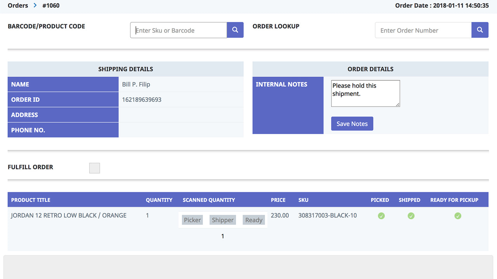Image resolution: width=497 pixels, height=279 pixels.
Task: Click the green Shipped status checkmark
Action: coord(411,215)
